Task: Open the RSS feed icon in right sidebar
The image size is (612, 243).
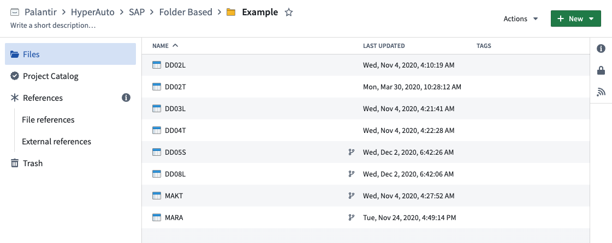Action: (601, 92)
